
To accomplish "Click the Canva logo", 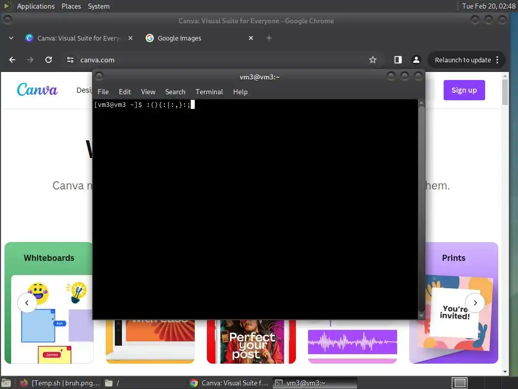I will [37, 89].
